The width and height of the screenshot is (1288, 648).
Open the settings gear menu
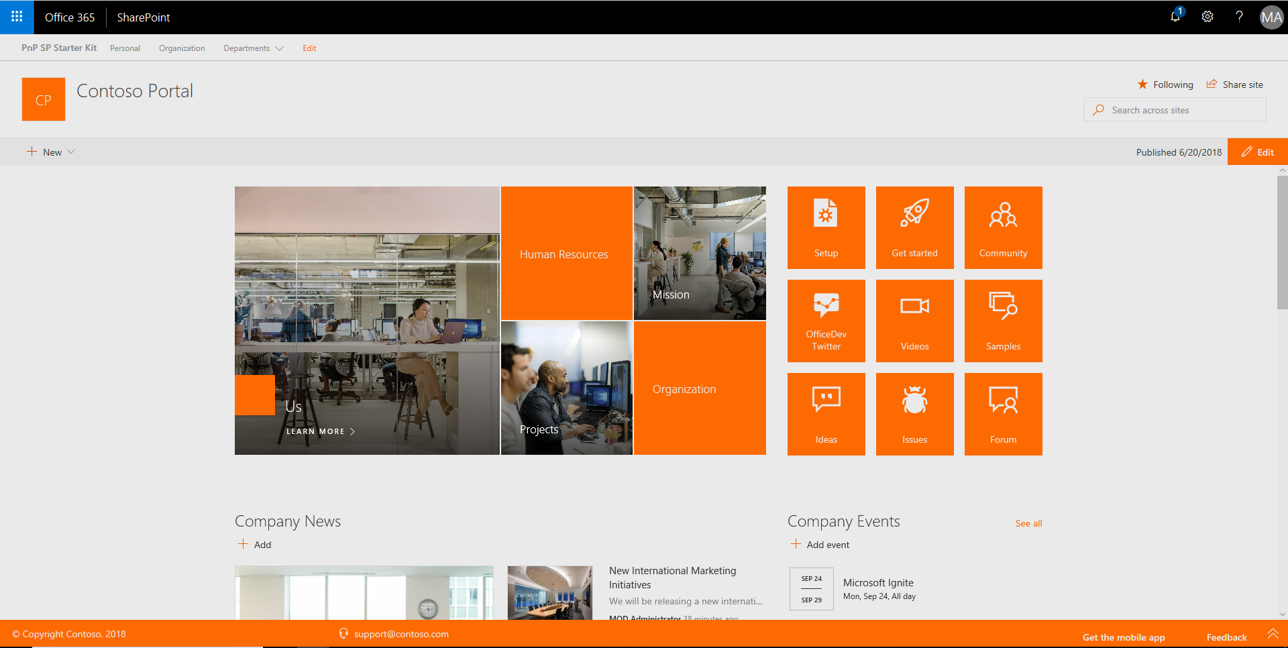point(1207,17)
